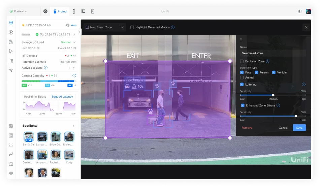Open the detections icon in left sidebar
320x186 pixels.
(11, 32)
